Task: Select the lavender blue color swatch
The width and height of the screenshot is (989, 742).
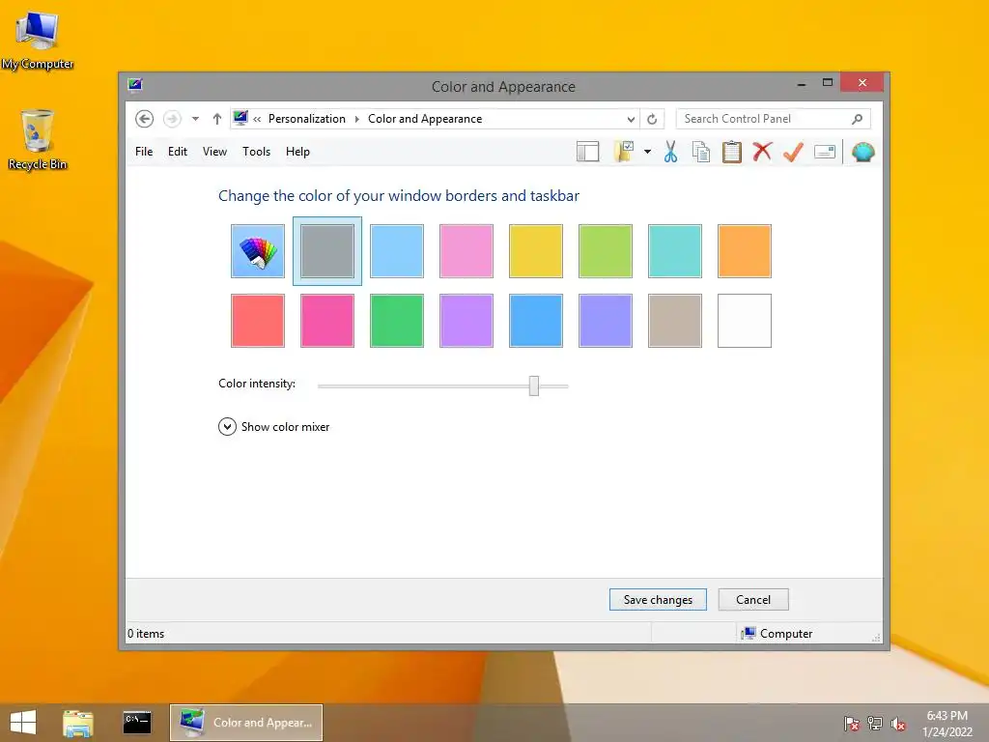Action: coord(606,321)
